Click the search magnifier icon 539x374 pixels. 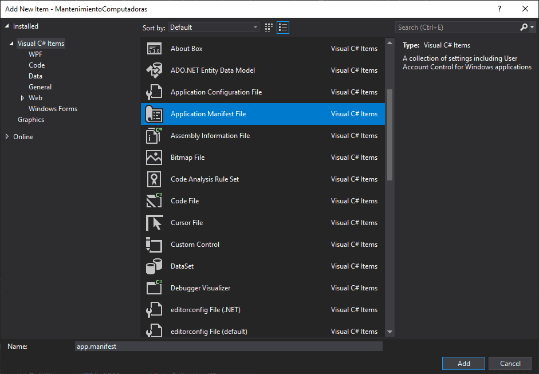click(523, 27)
